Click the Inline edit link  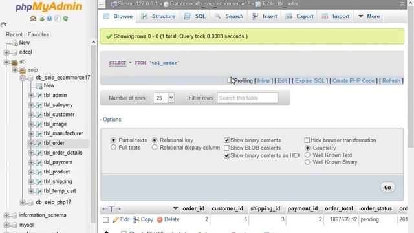point(263,81)
